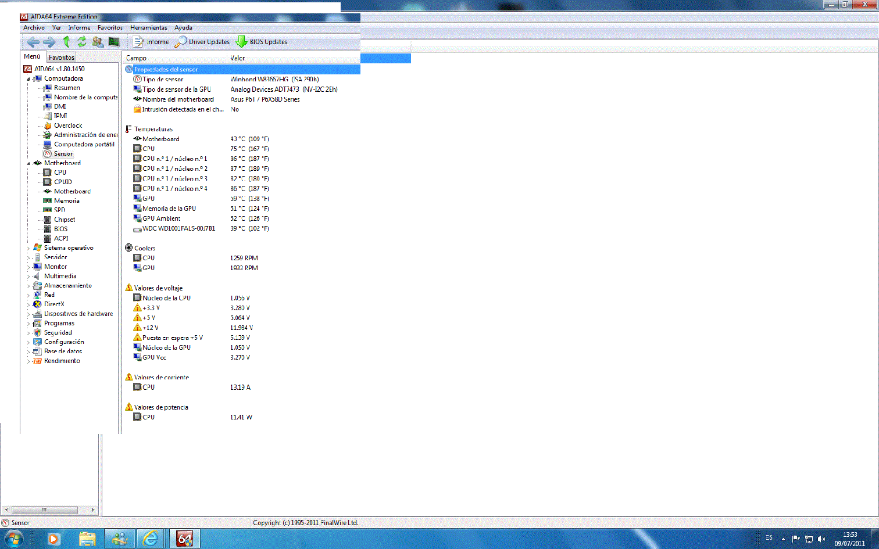Click the tree pane horizontal scrollbar right arrow
This screenshot has height=549, width=879.
(x=94, y=510)
